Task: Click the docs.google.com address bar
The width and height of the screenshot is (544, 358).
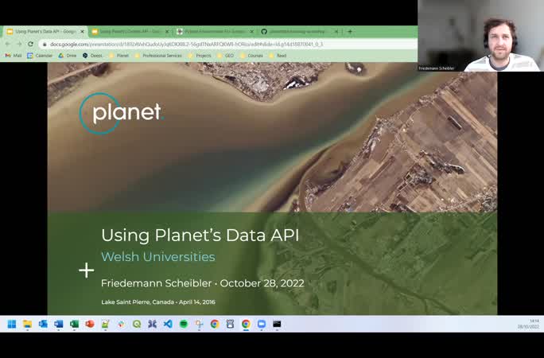Action: 228,44
